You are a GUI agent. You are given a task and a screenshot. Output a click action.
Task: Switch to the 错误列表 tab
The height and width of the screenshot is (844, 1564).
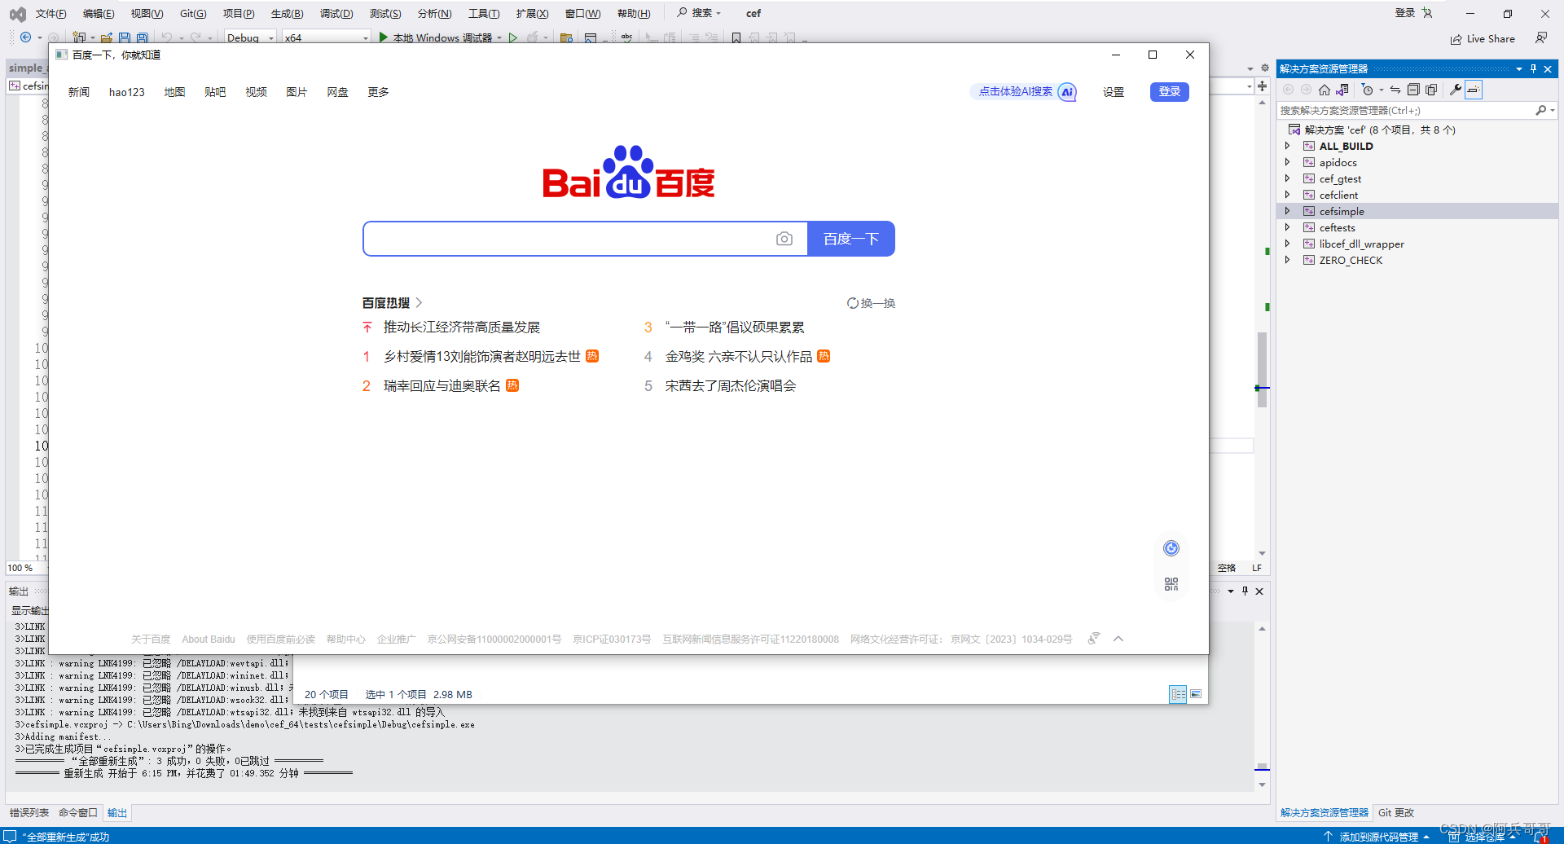click(x=29, y=812)
